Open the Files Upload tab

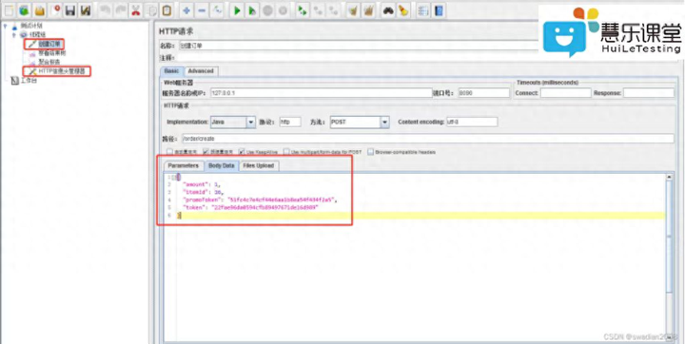coord(258,166)
